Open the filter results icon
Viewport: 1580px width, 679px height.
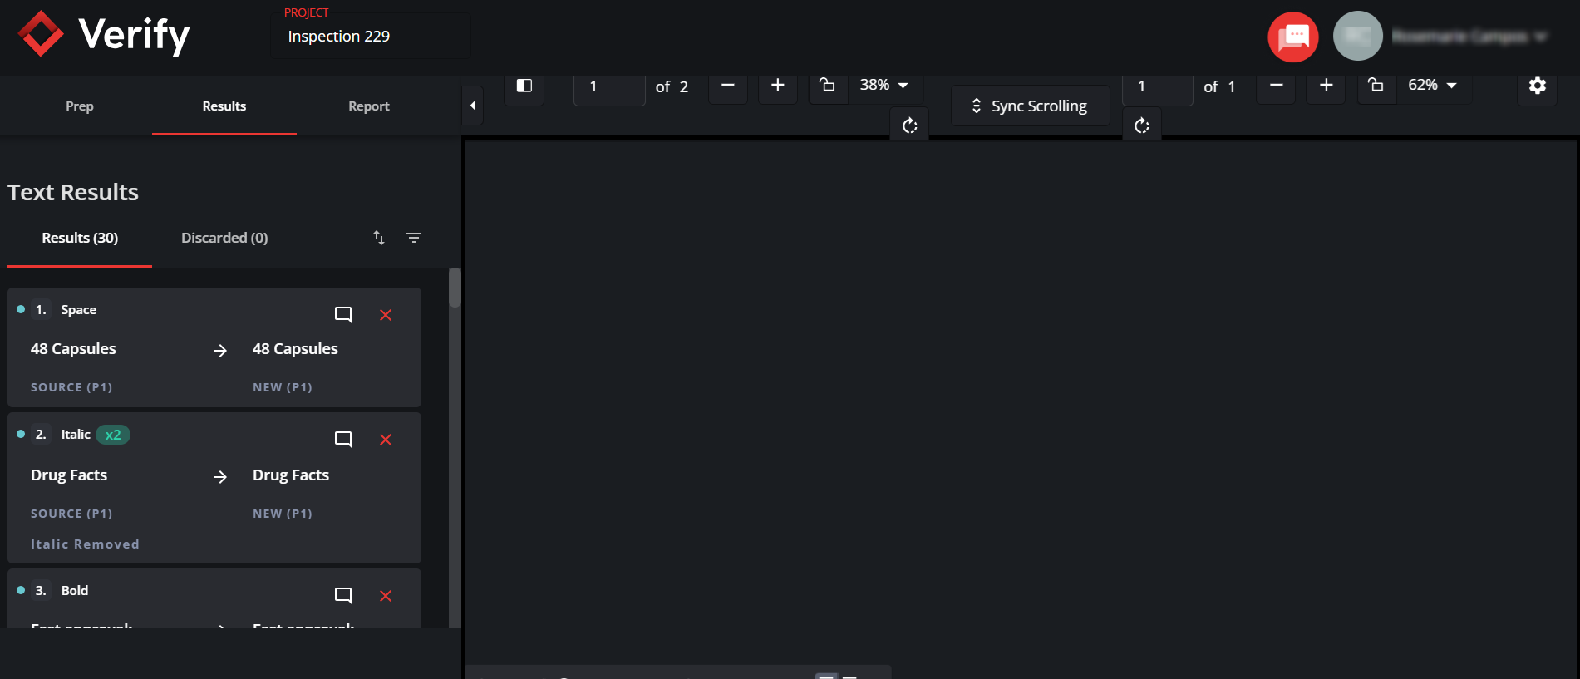(413, 238)
